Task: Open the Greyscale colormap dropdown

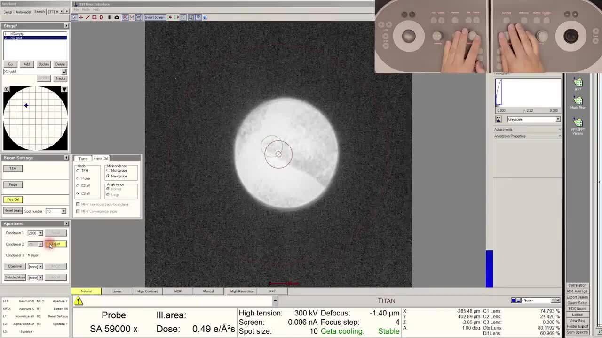Action: (558, 119)
